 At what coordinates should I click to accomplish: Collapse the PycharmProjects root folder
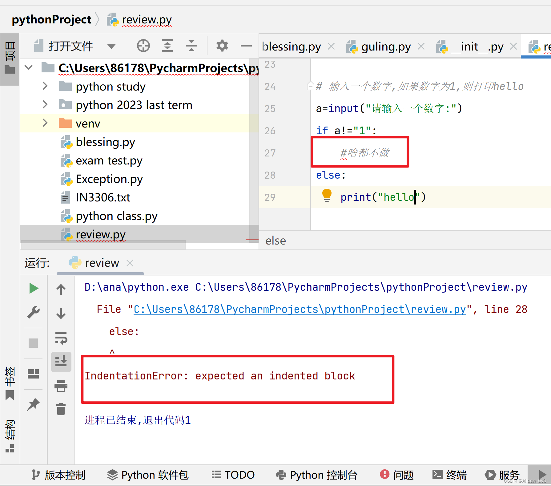point(29,67)
